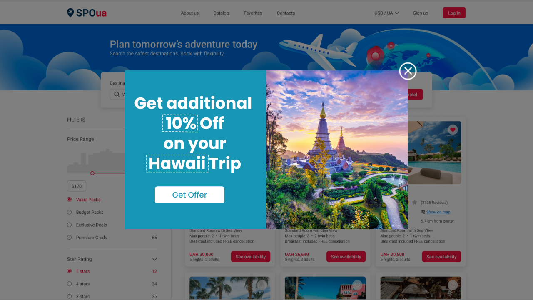Favorite the palm tree hotel card heart
The image size is (533, 300).
click(x=262, y=285)
